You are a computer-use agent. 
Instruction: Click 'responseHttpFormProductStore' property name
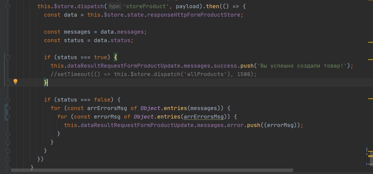click(193, 15)
